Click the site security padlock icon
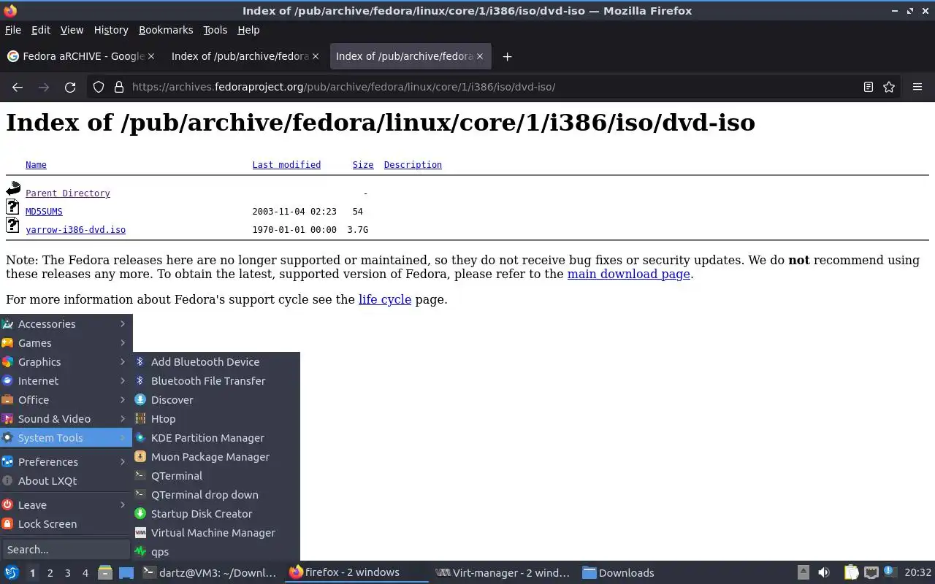The width and height of the screenshot is (935, 584). [119, 87]
